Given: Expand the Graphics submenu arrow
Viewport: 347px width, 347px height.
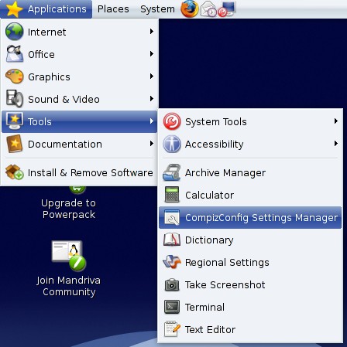Looking at the screenshot, I should pyautogui.click(x=152, y=77).
